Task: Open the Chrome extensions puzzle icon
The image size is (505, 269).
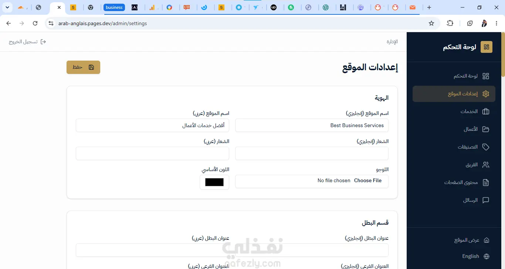Action: (450, 23)
